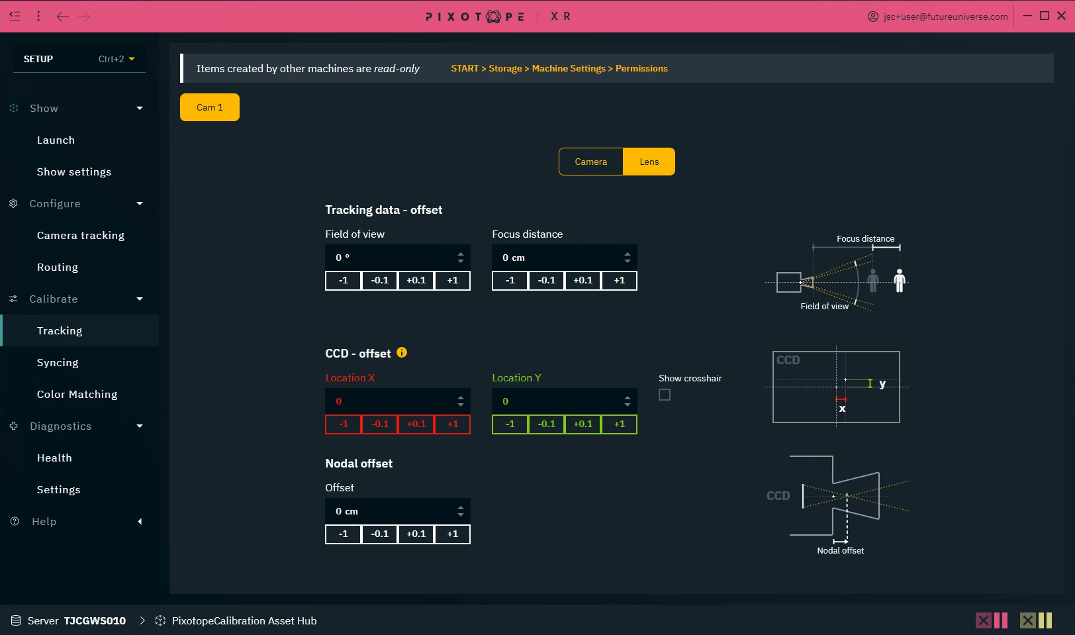Collapse the Help section arrow
This screenshot has height=635, width=1075.
140,521
